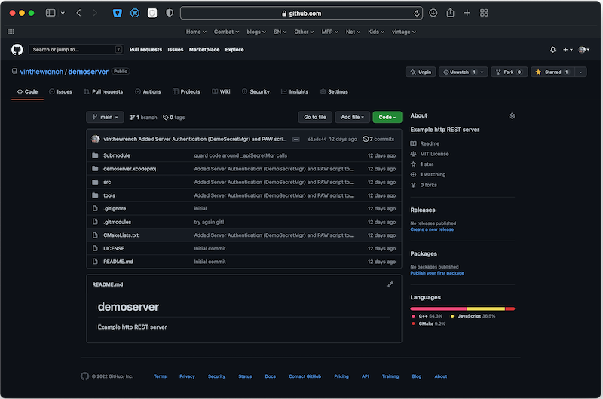Toggle the Safari sidebar button

click(x=51, y=13)
